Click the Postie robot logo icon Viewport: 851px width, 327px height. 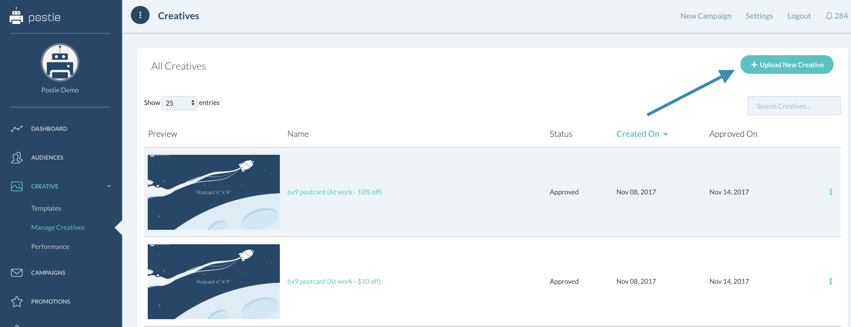click(16, 16)
